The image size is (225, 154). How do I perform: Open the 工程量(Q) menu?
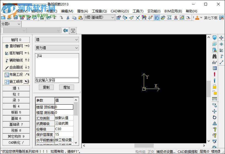(x=99, y=11)
